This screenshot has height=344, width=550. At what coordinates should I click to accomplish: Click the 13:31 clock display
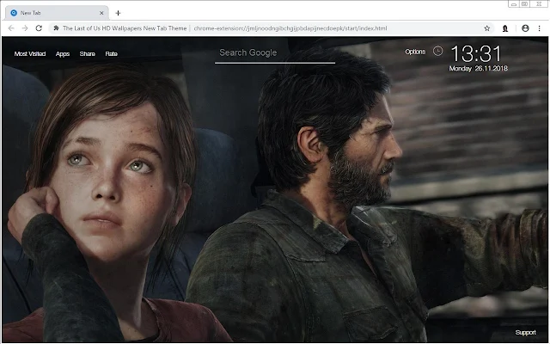point(476,53)
